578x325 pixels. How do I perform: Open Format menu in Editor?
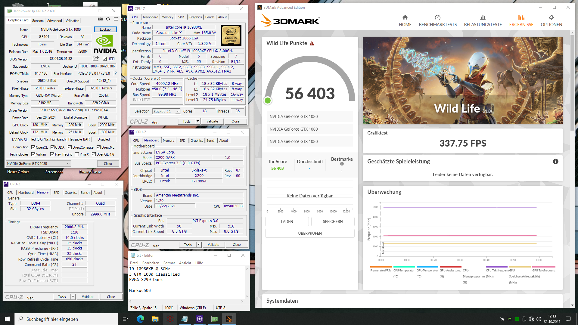click(x=169, y=263)
